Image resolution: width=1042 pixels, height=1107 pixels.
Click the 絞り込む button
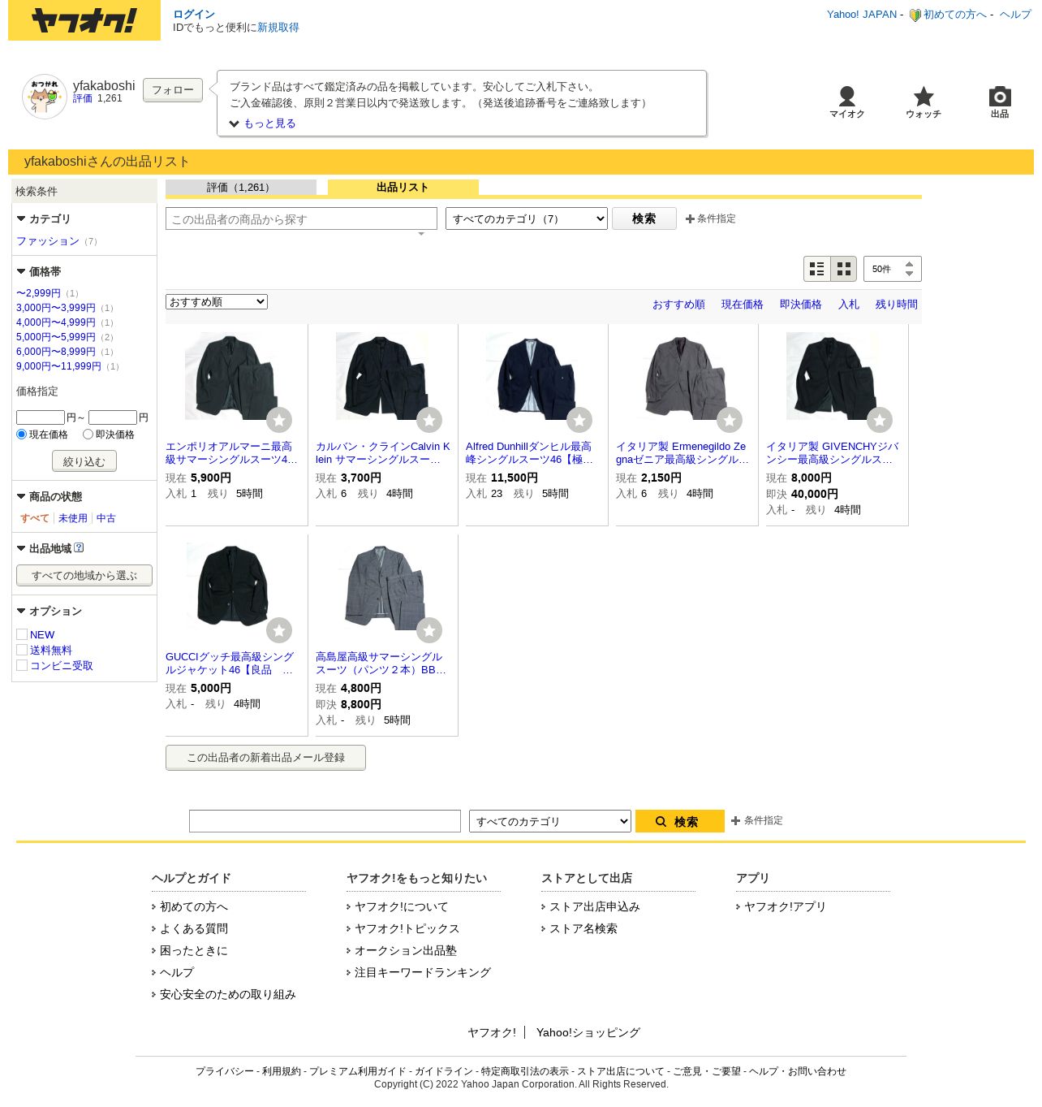point(84,461)
